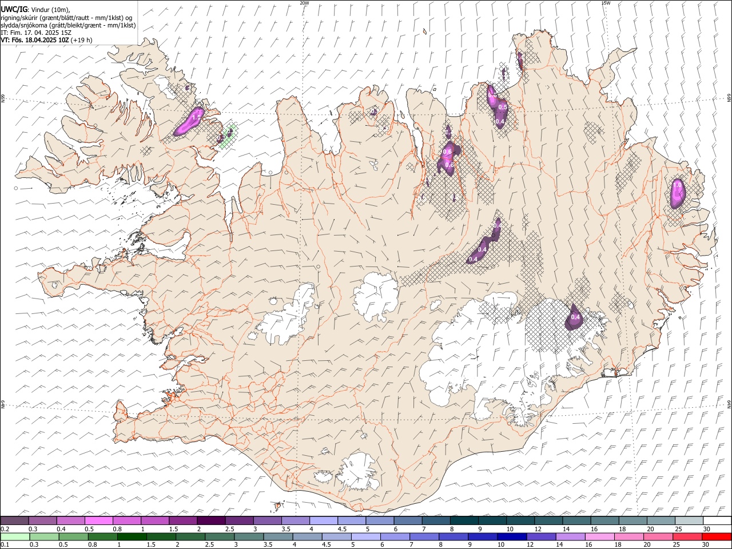Viewport: 732px width, 549px height.
Task: Select the dark teal 8 snow swatch
Action: click(464, 521)
